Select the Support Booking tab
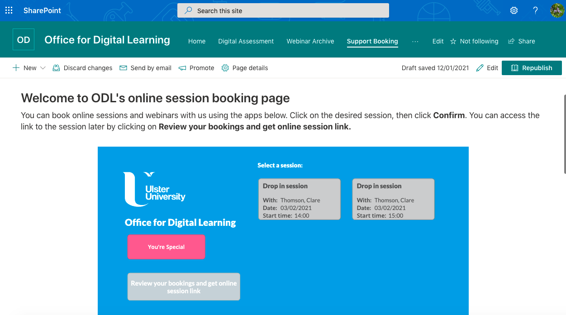This screenshot has width=566, height=315. click(x=372, y=41)
